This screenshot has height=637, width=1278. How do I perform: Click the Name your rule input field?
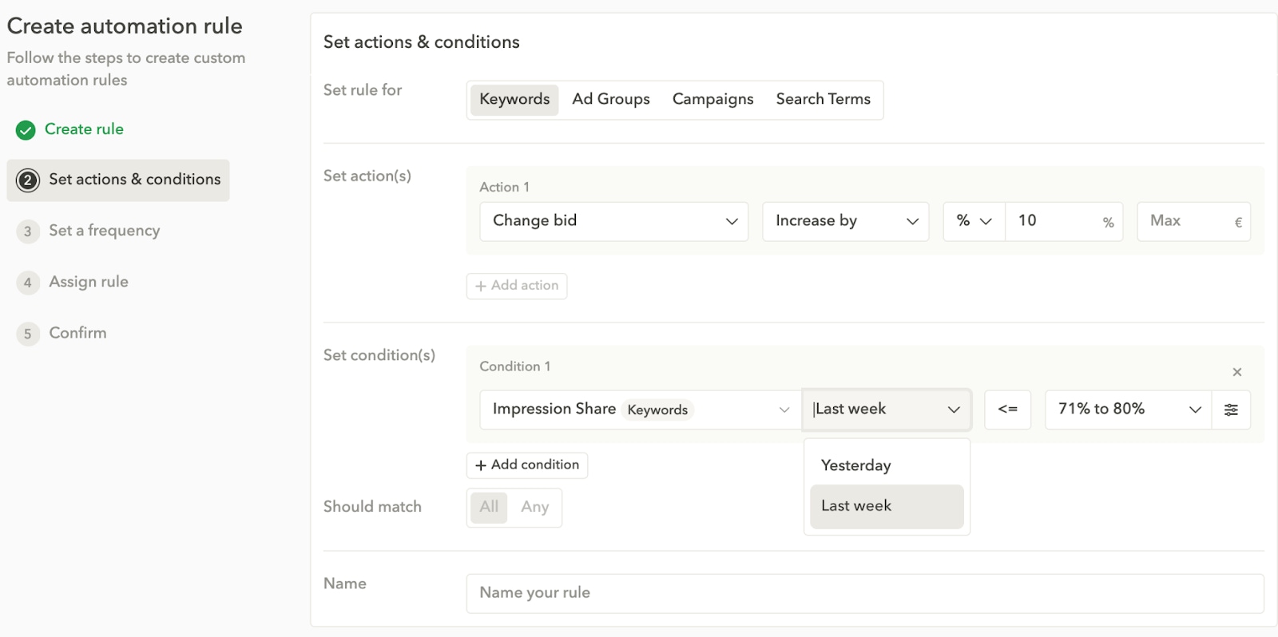pos(864,593)
